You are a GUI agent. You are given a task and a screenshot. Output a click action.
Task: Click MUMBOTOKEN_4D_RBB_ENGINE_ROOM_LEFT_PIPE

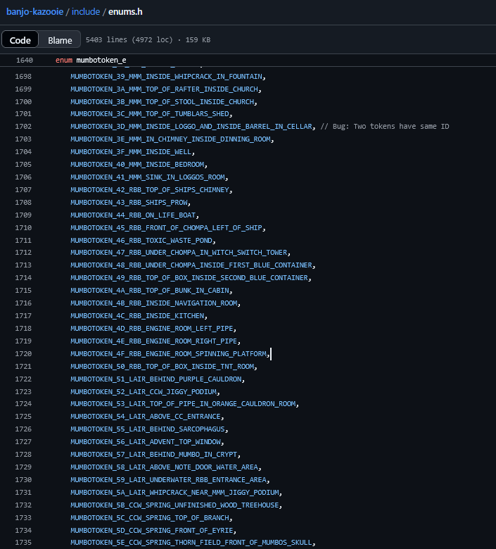[152, 329]
